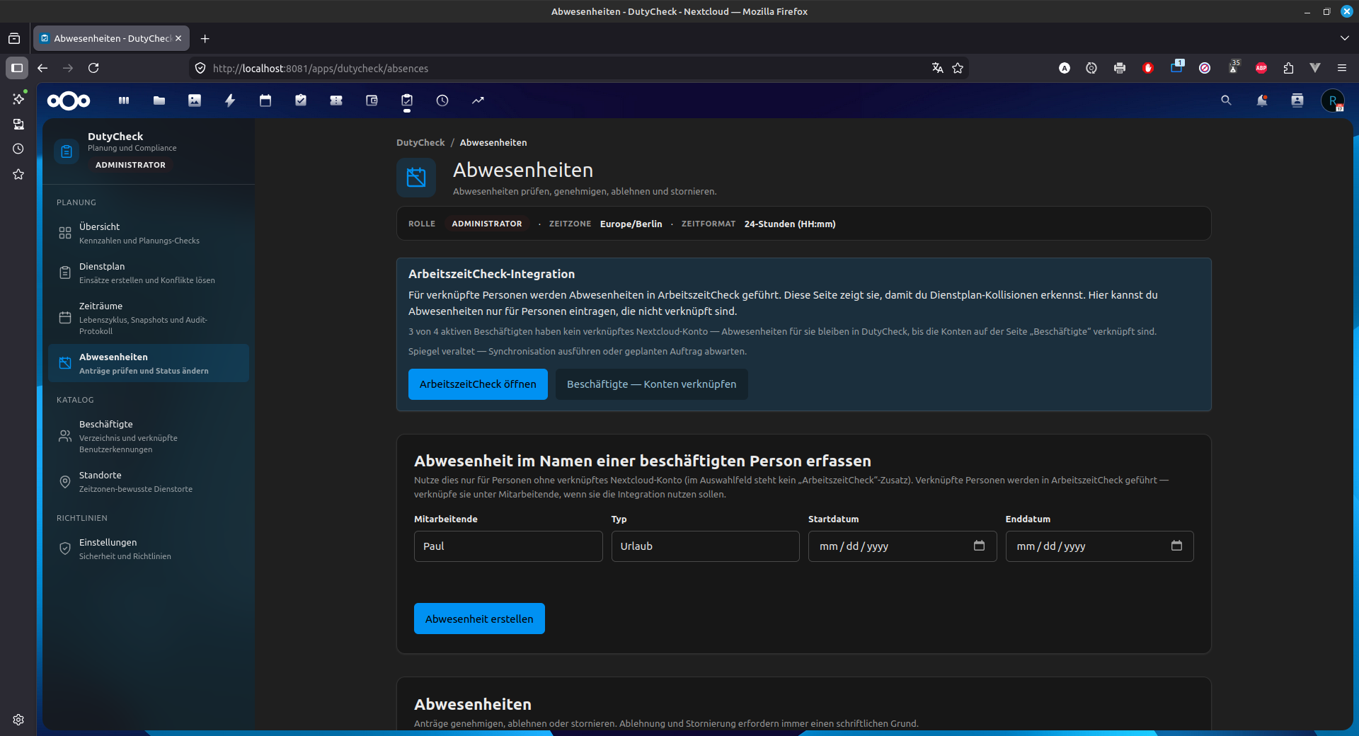This screenshot has height=736, width=1359.
Task: Open the Typ dropdown showing Urlaub
Action: (x=705, y=546)
